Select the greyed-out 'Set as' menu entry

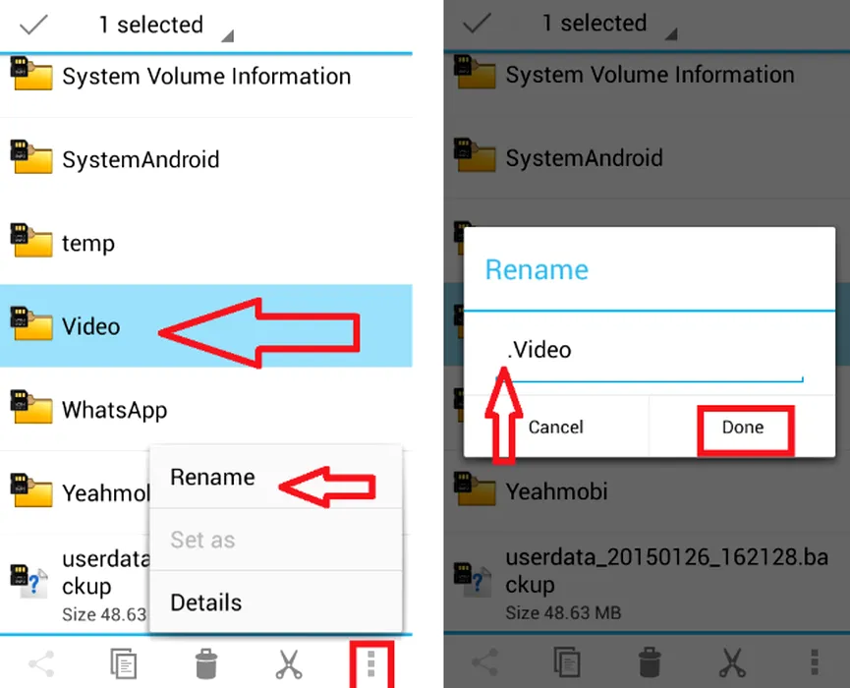pos(203,540)
